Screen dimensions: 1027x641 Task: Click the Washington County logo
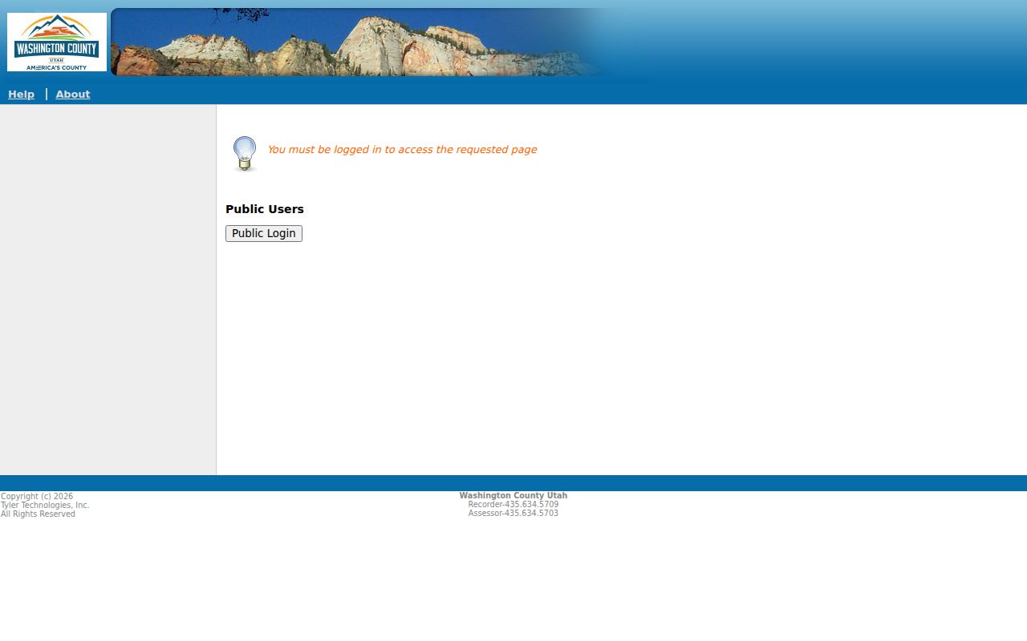57,42
